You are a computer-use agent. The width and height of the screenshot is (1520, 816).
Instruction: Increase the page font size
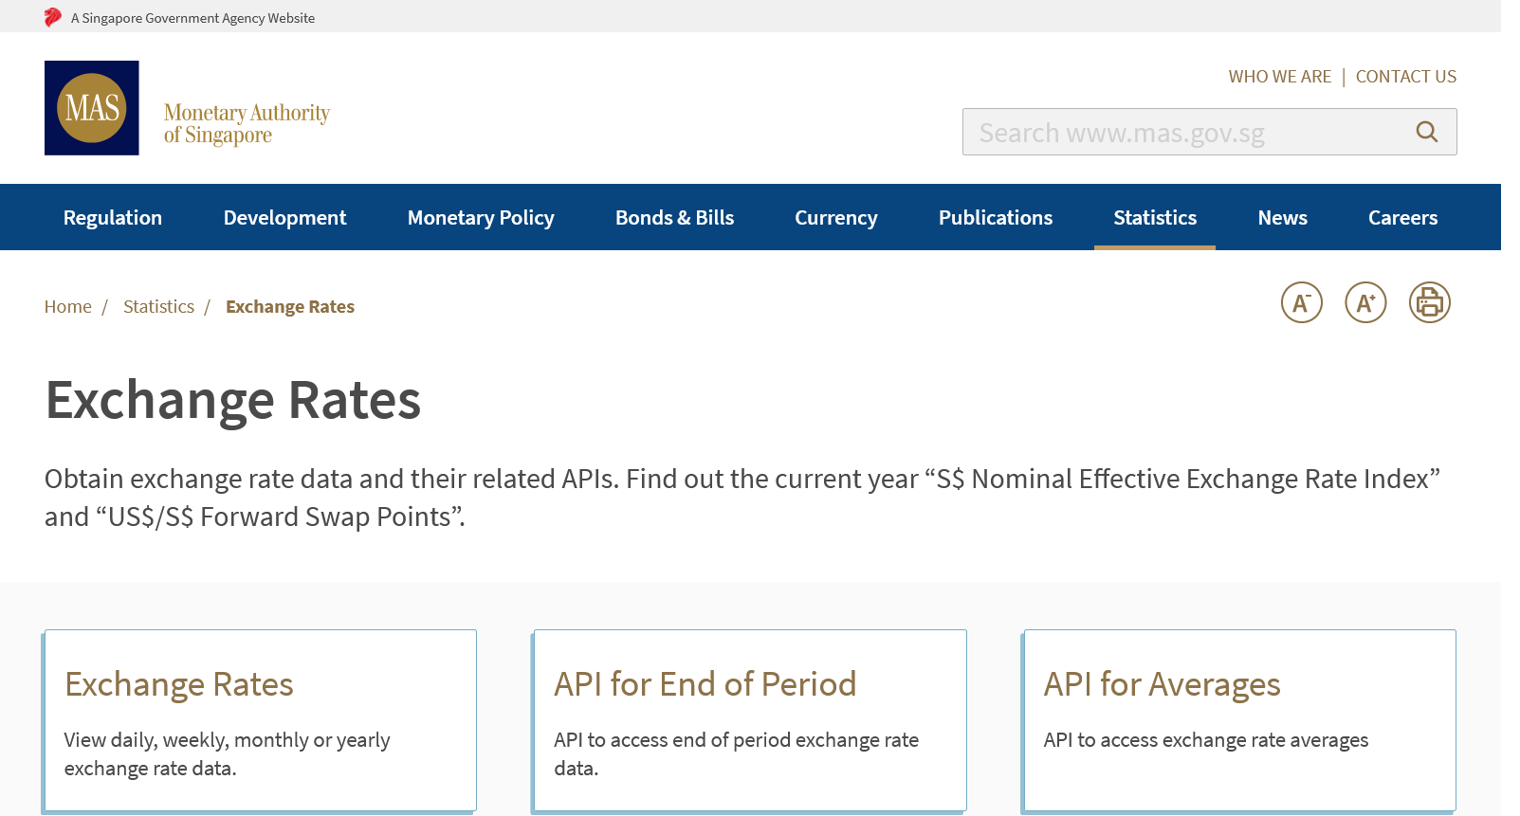pyautogui.click(x=1365, y=303)
